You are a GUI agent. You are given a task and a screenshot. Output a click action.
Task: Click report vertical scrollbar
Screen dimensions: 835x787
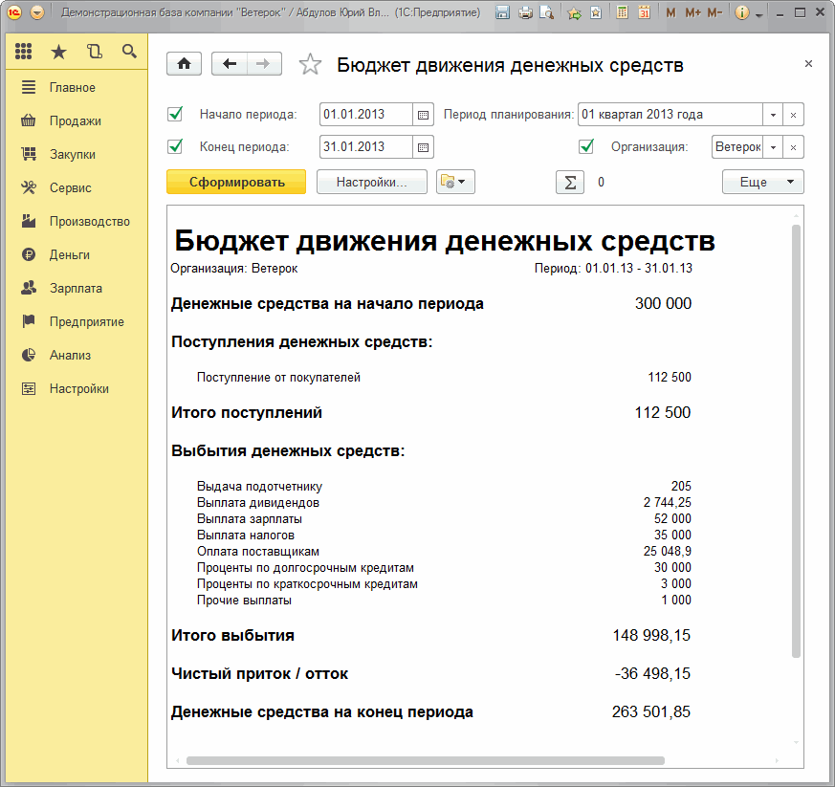(796, 441)
